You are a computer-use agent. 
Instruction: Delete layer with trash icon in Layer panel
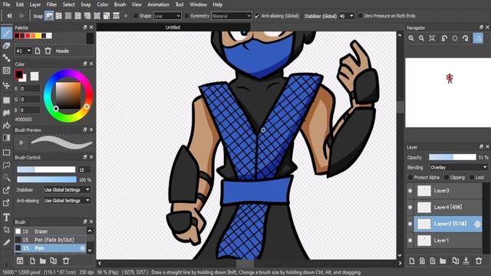pyautogui.click(x=479, y=261)
